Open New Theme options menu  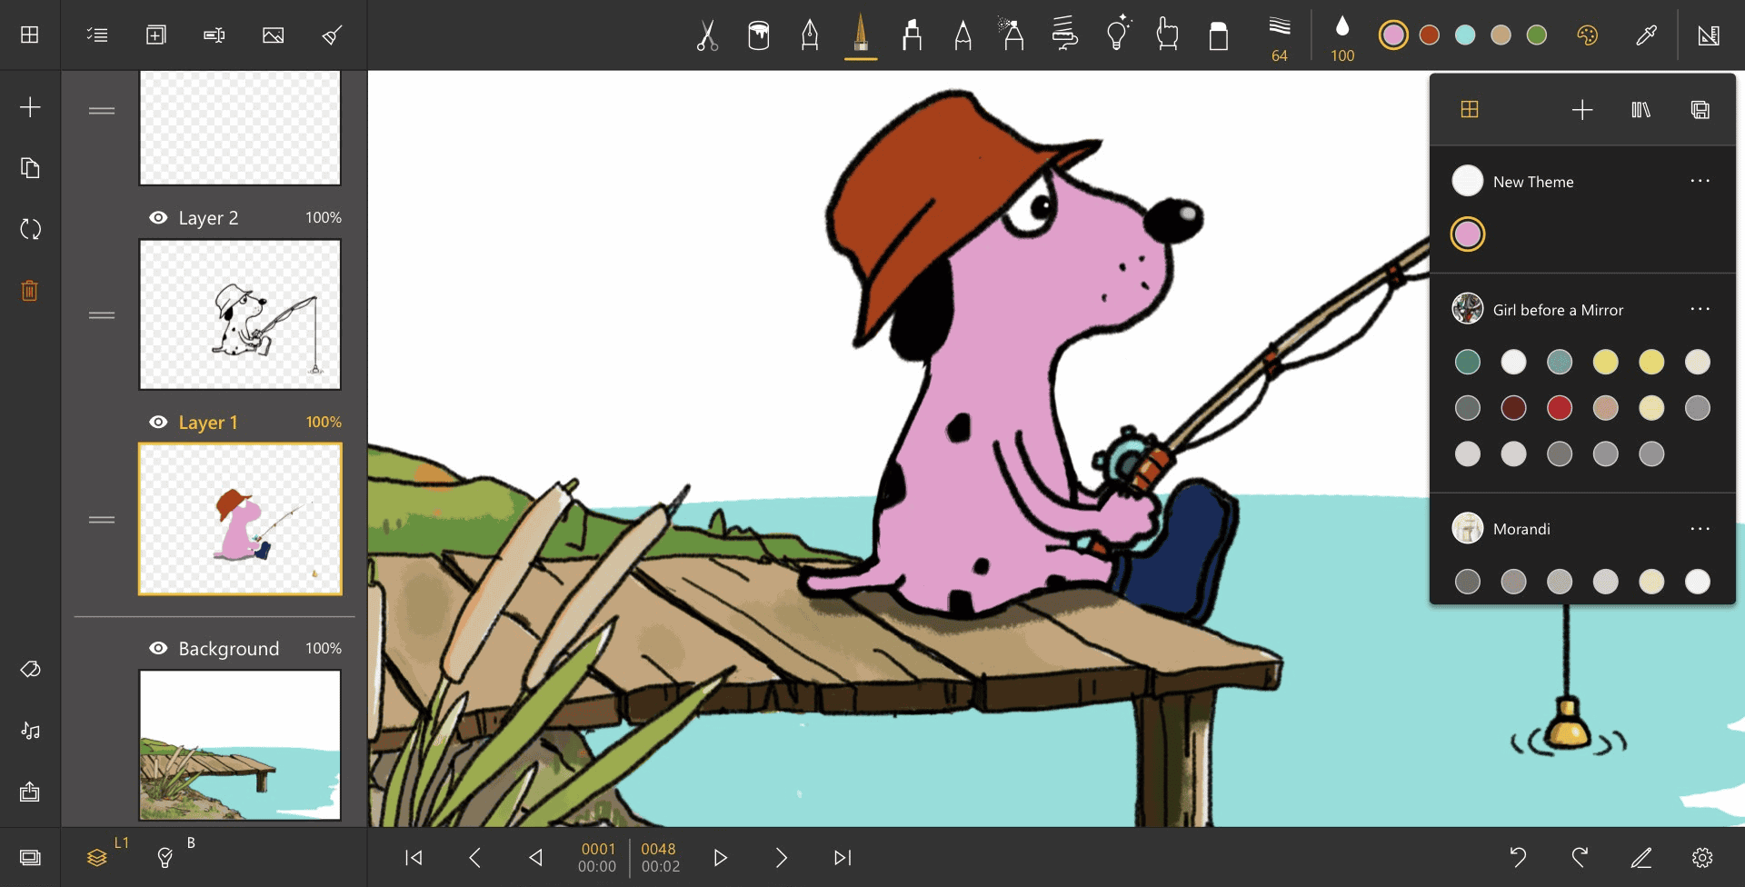1700,181
